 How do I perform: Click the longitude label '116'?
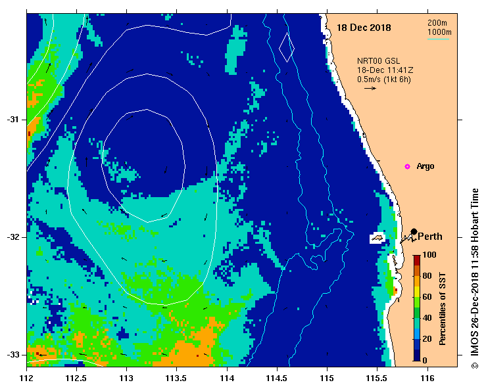(x=427, y=378)
